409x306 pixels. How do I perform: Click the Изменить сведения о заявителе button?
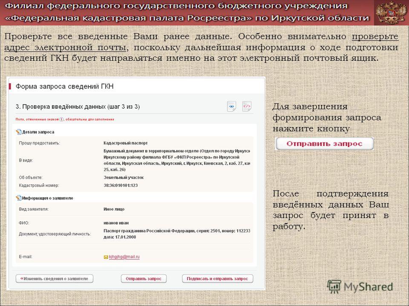pos(55,279)
